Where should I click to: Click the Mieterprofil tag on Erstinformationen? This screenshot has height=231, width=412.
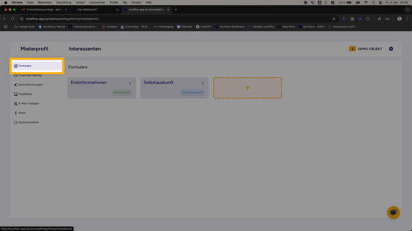[122, 93]
